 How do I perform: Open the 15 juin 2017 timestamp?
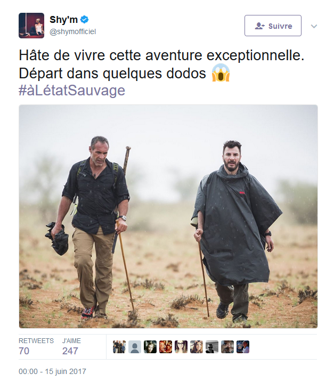tap(52, 371)
